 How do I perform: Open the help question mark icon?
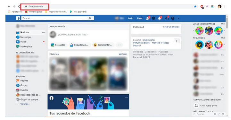(x=173, y=18)
